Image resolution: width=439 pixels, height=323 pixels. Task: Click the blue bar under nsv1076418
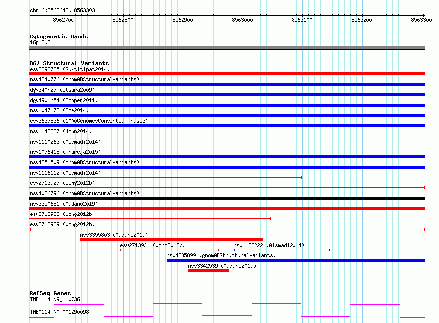[227, 157]
